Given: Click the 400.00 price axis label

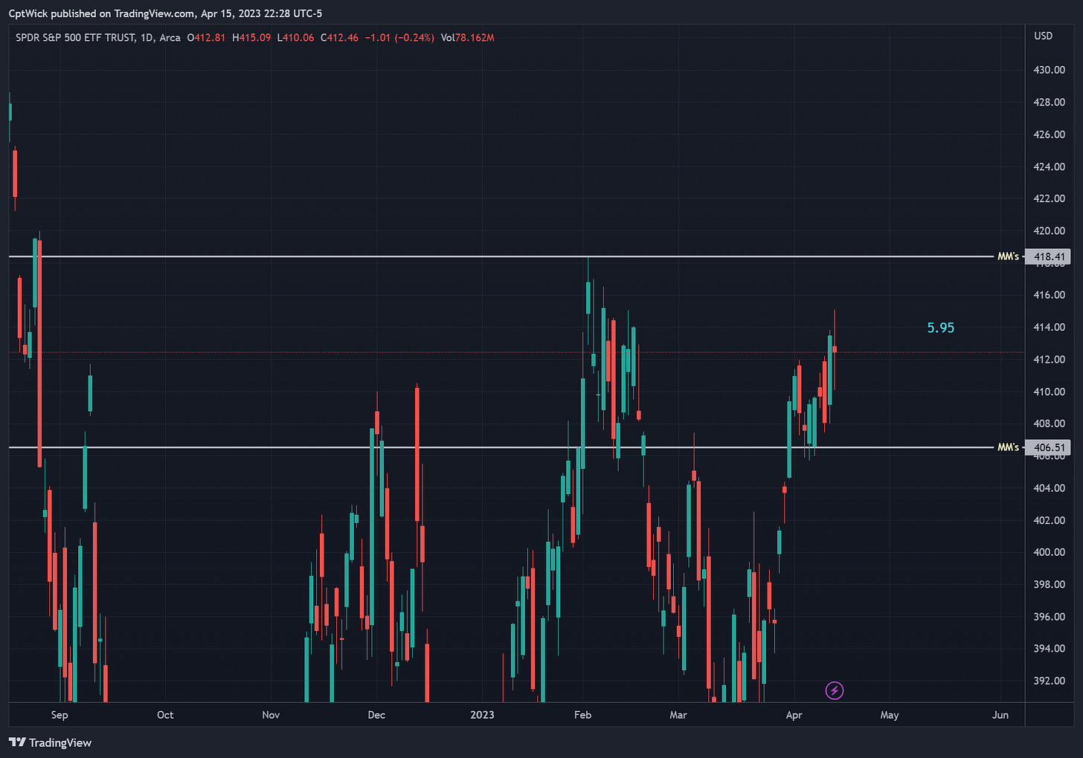Looking at the screenshot, I should [x=1049, y=552].
